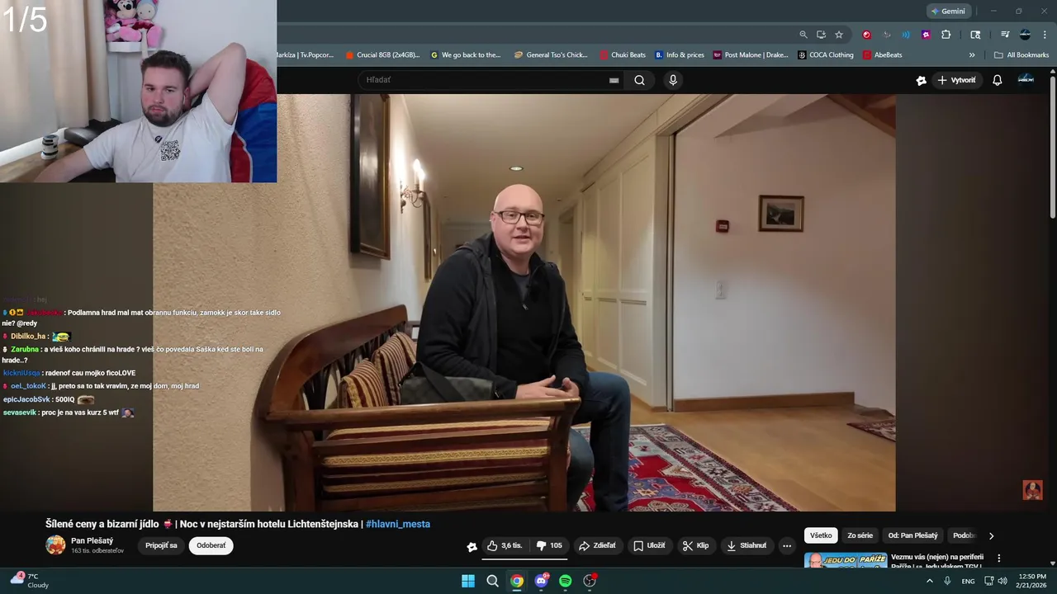The width and height of the screenshot is (1057, 594).
Task: Open the weather widget 7°C Cloudy
Action: point(30,581)
